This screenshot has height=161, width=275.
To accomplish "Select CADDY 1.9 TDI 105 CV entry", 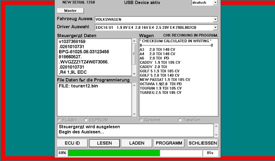I will (x=160, y=62).
